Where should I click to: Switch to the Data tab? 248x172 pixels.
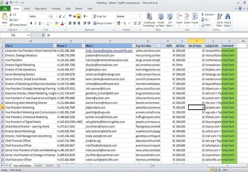(x=68, y=8)
